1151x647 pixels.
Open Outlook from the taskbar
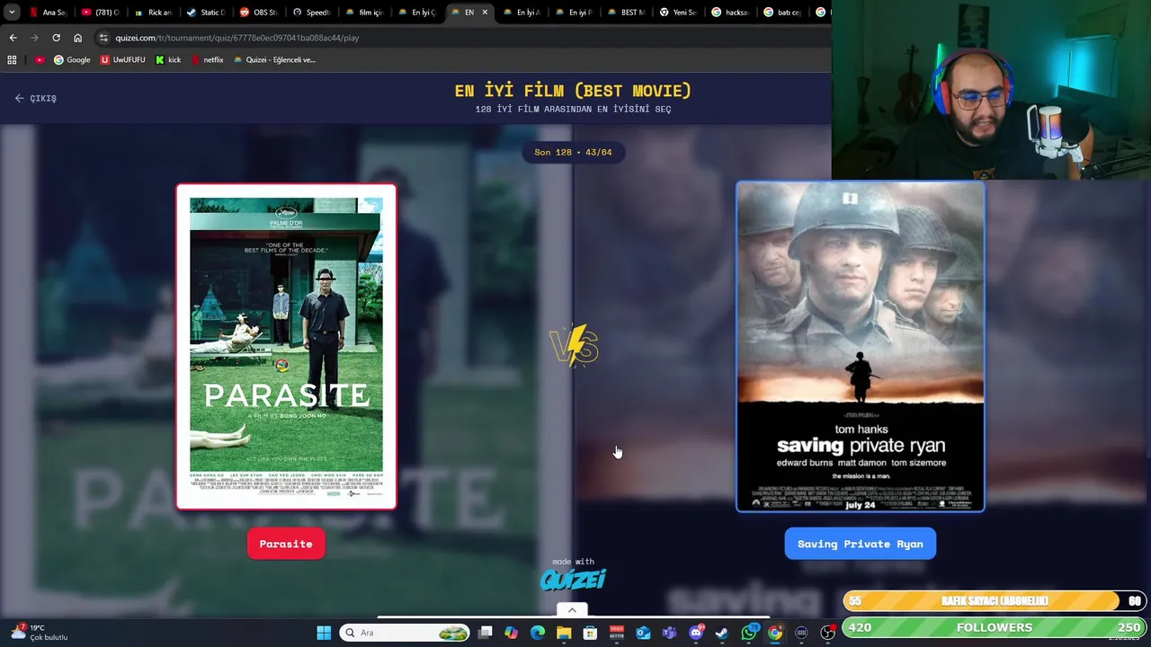(x=643, y=633)
